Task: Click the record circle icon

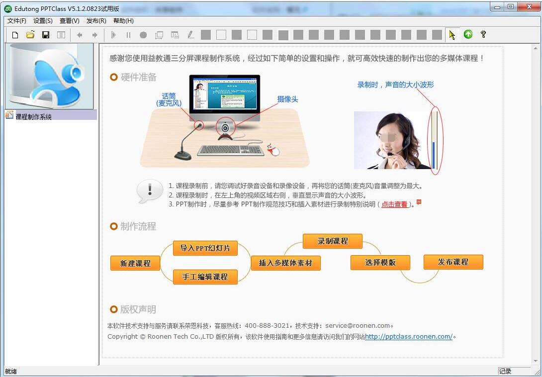Action: coord(143,35)
